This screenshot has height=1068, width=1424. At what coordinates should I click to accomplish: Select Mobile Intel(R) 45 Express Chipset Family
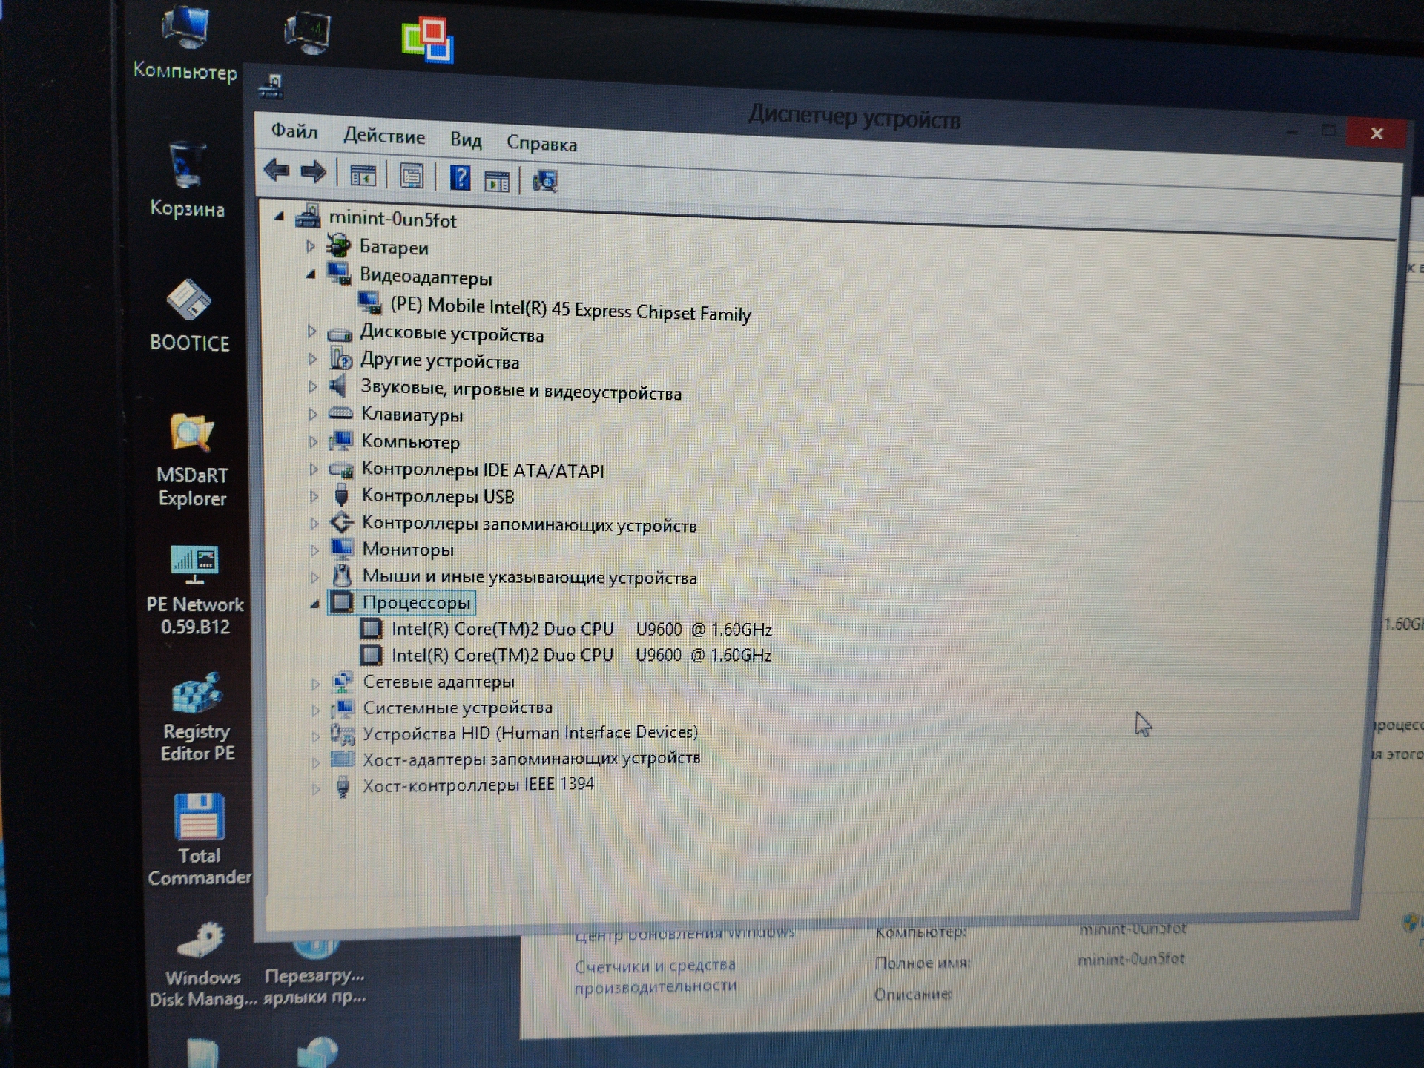[570, 309]
